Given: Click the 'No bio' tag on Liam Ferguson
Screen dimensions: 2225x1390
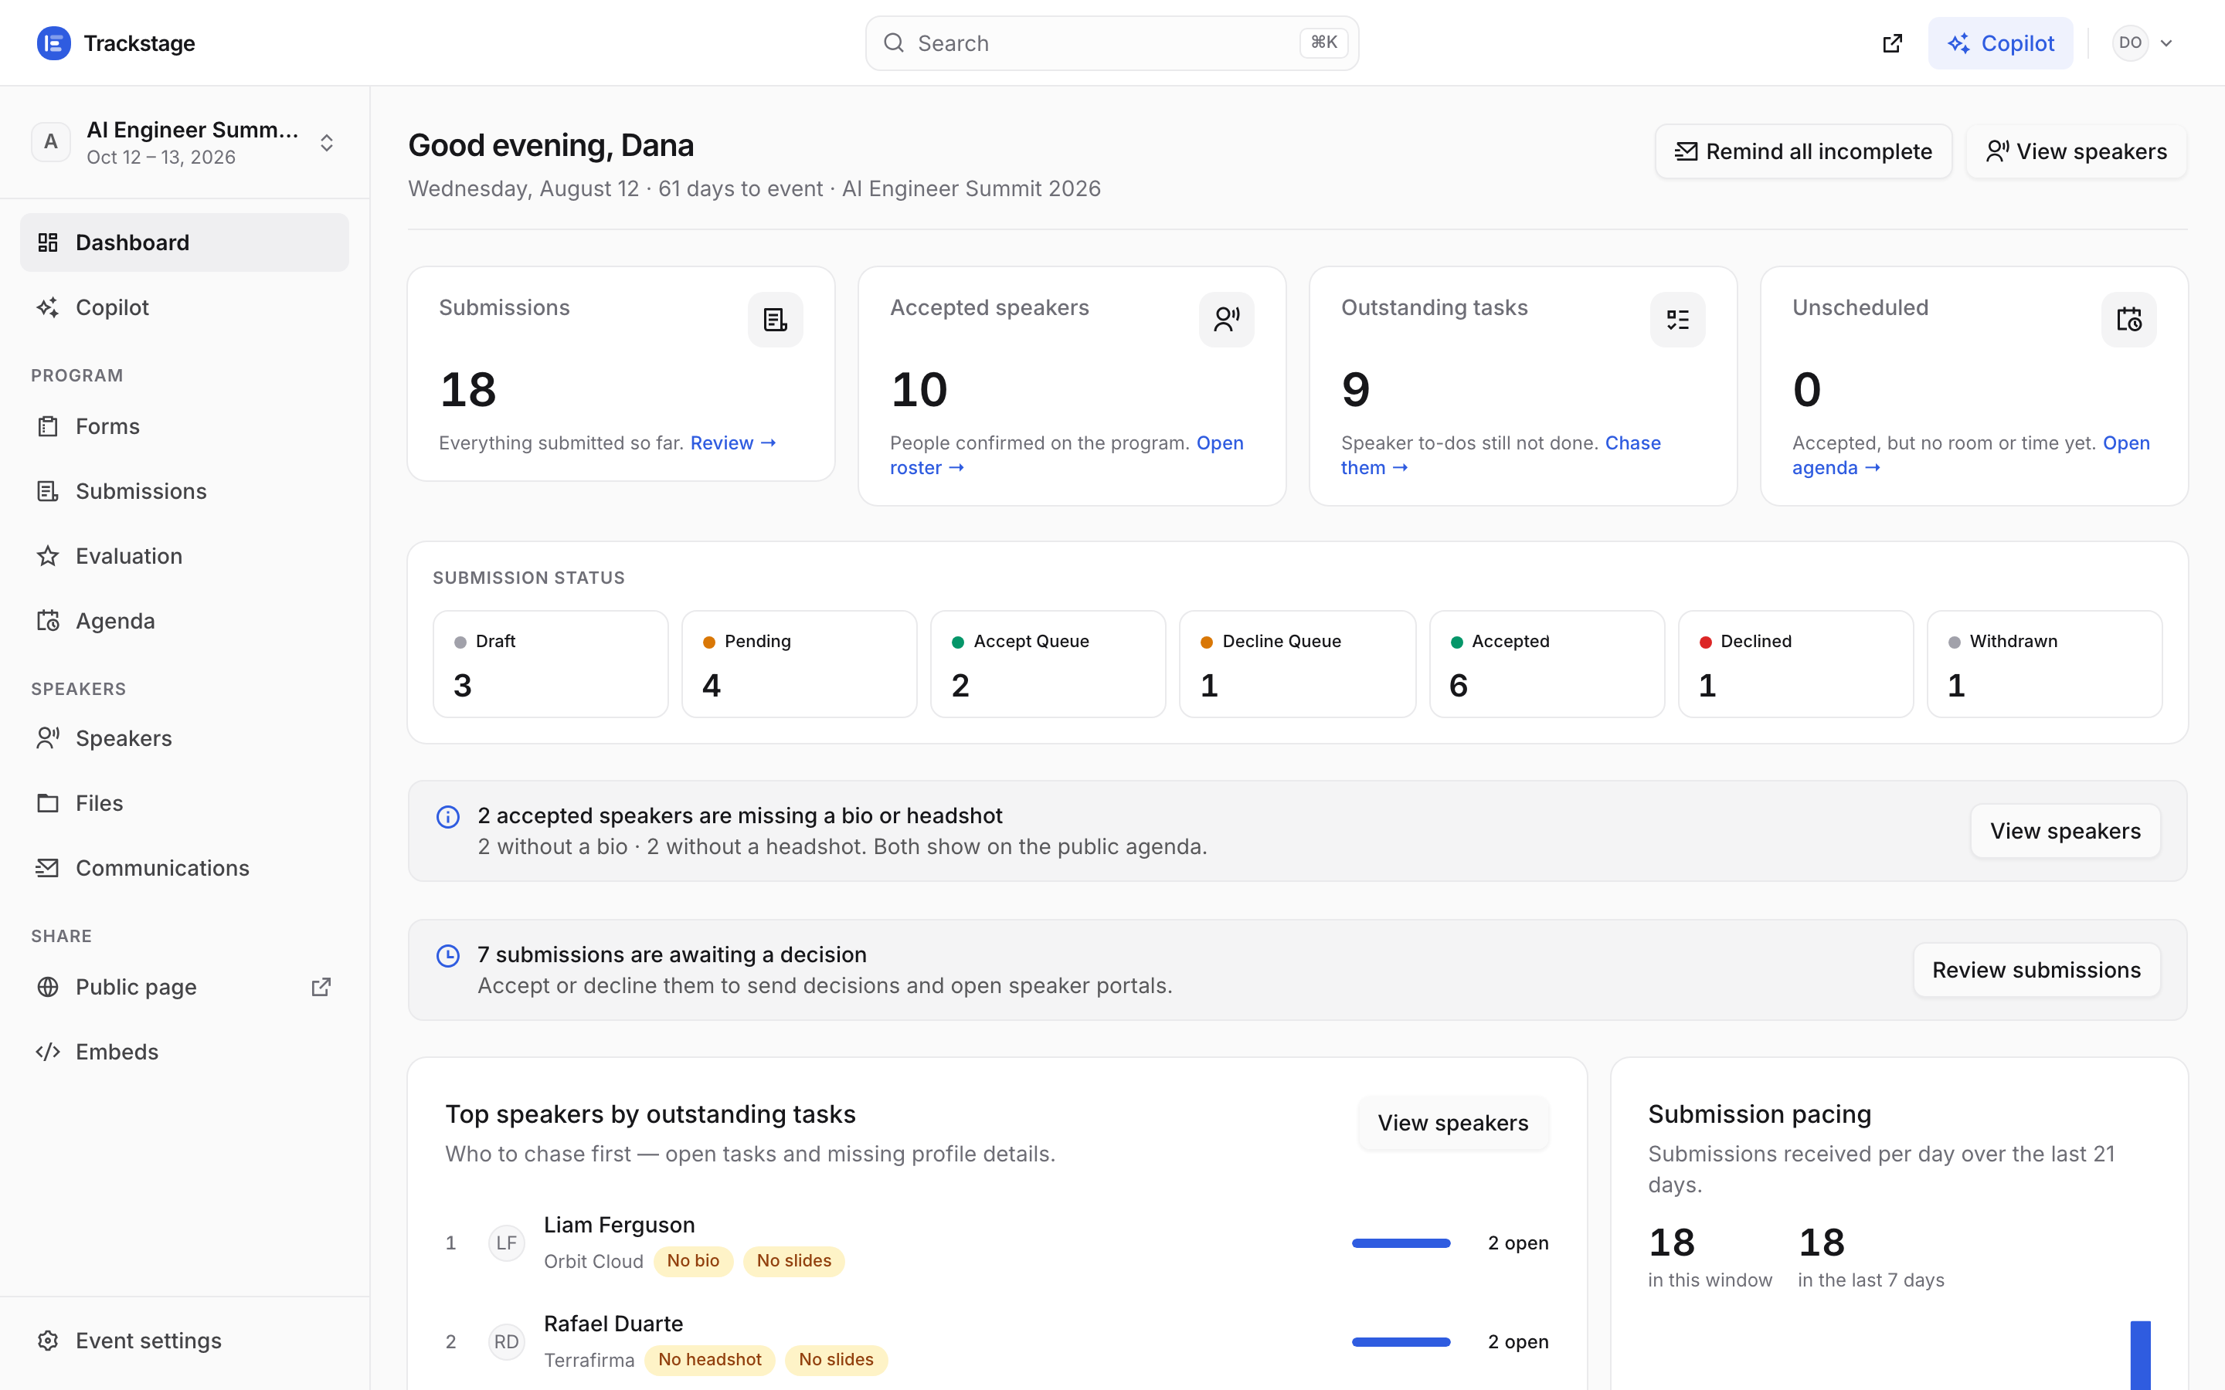Looking at the screenshot, I should tap(692, 1261).
